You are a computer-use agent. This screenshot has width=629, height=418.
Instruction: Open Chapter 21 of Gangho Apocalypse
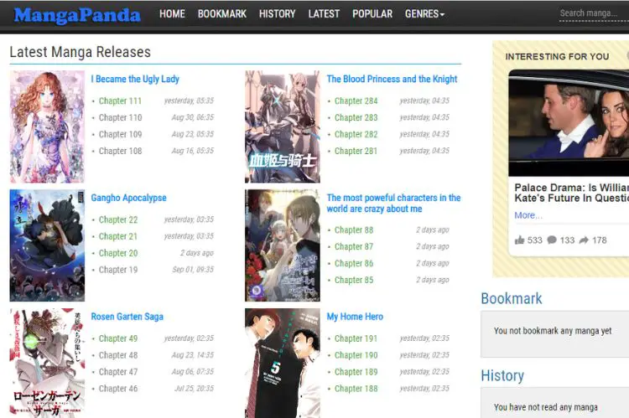pyautogui.click(x=118, y=236)
